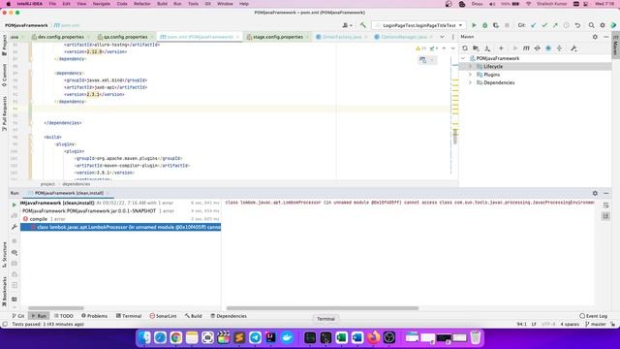The width and height of the screenshot is (620, 349).
Task: Switch to stage.config.properties tab
Action: [278, 37]
